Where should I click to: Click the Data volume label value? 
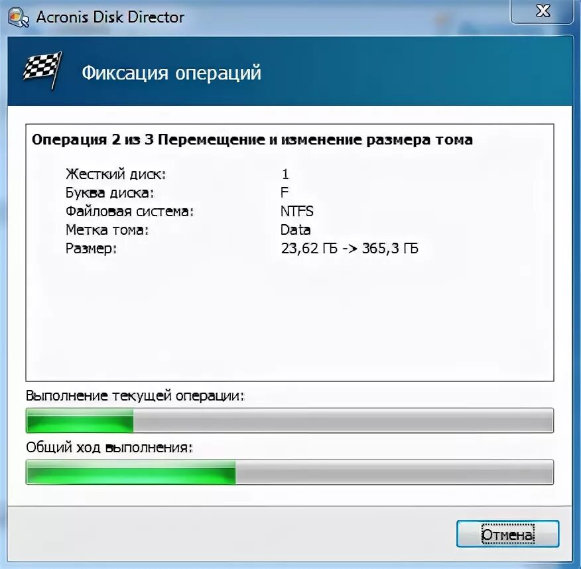[x=295, y=229]
